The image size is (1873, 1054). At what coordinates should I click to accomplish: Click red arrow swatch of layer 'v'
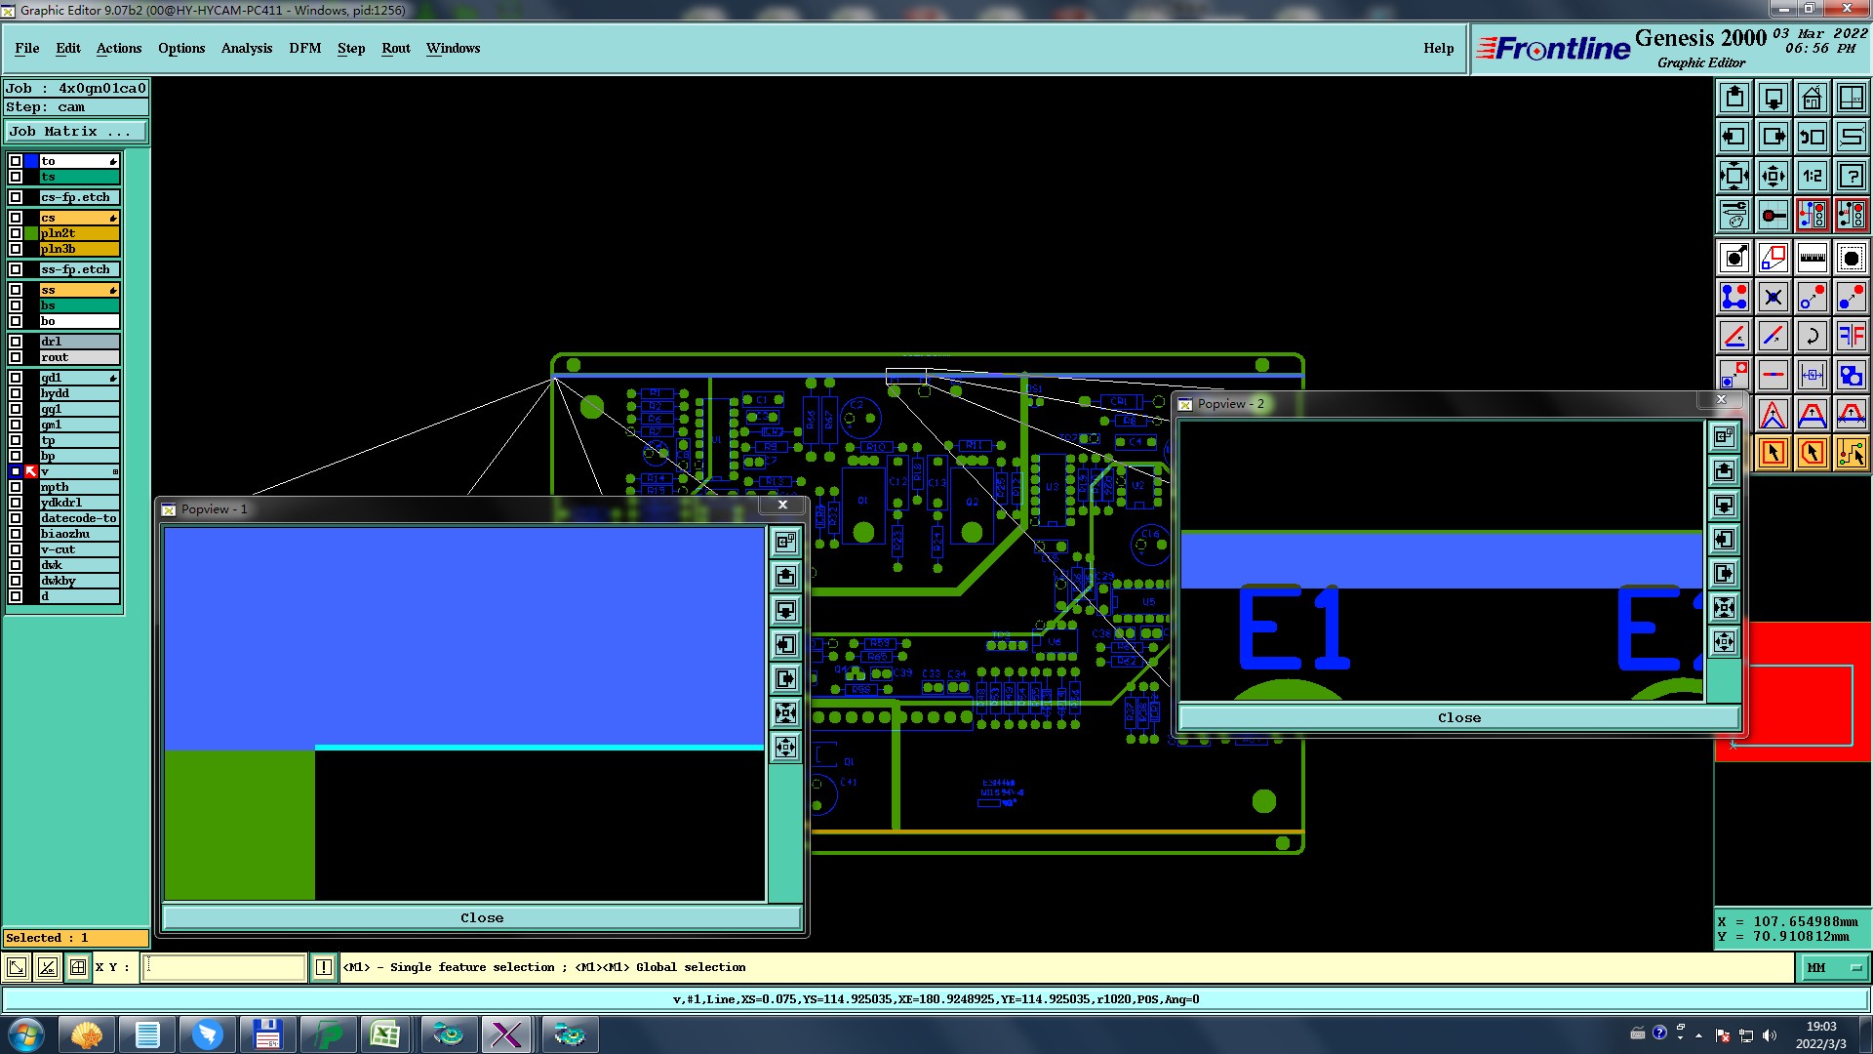tap(31, 471)
